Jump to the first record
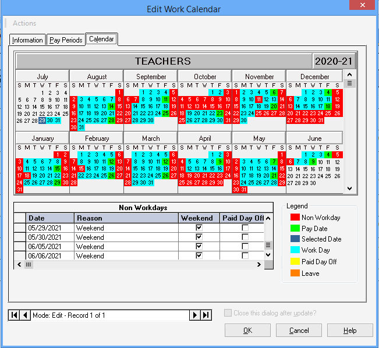 (x=14, y=315)
